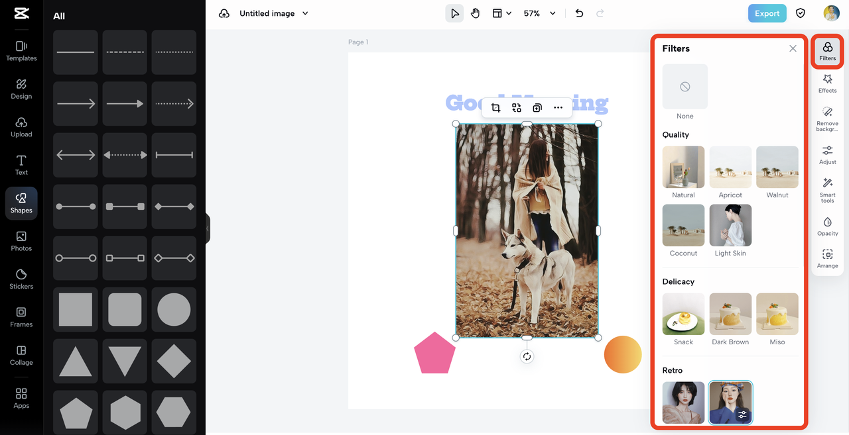Open the Upload sidebar panel
Viewport: 849px width, 435px height.
(21, 127)
